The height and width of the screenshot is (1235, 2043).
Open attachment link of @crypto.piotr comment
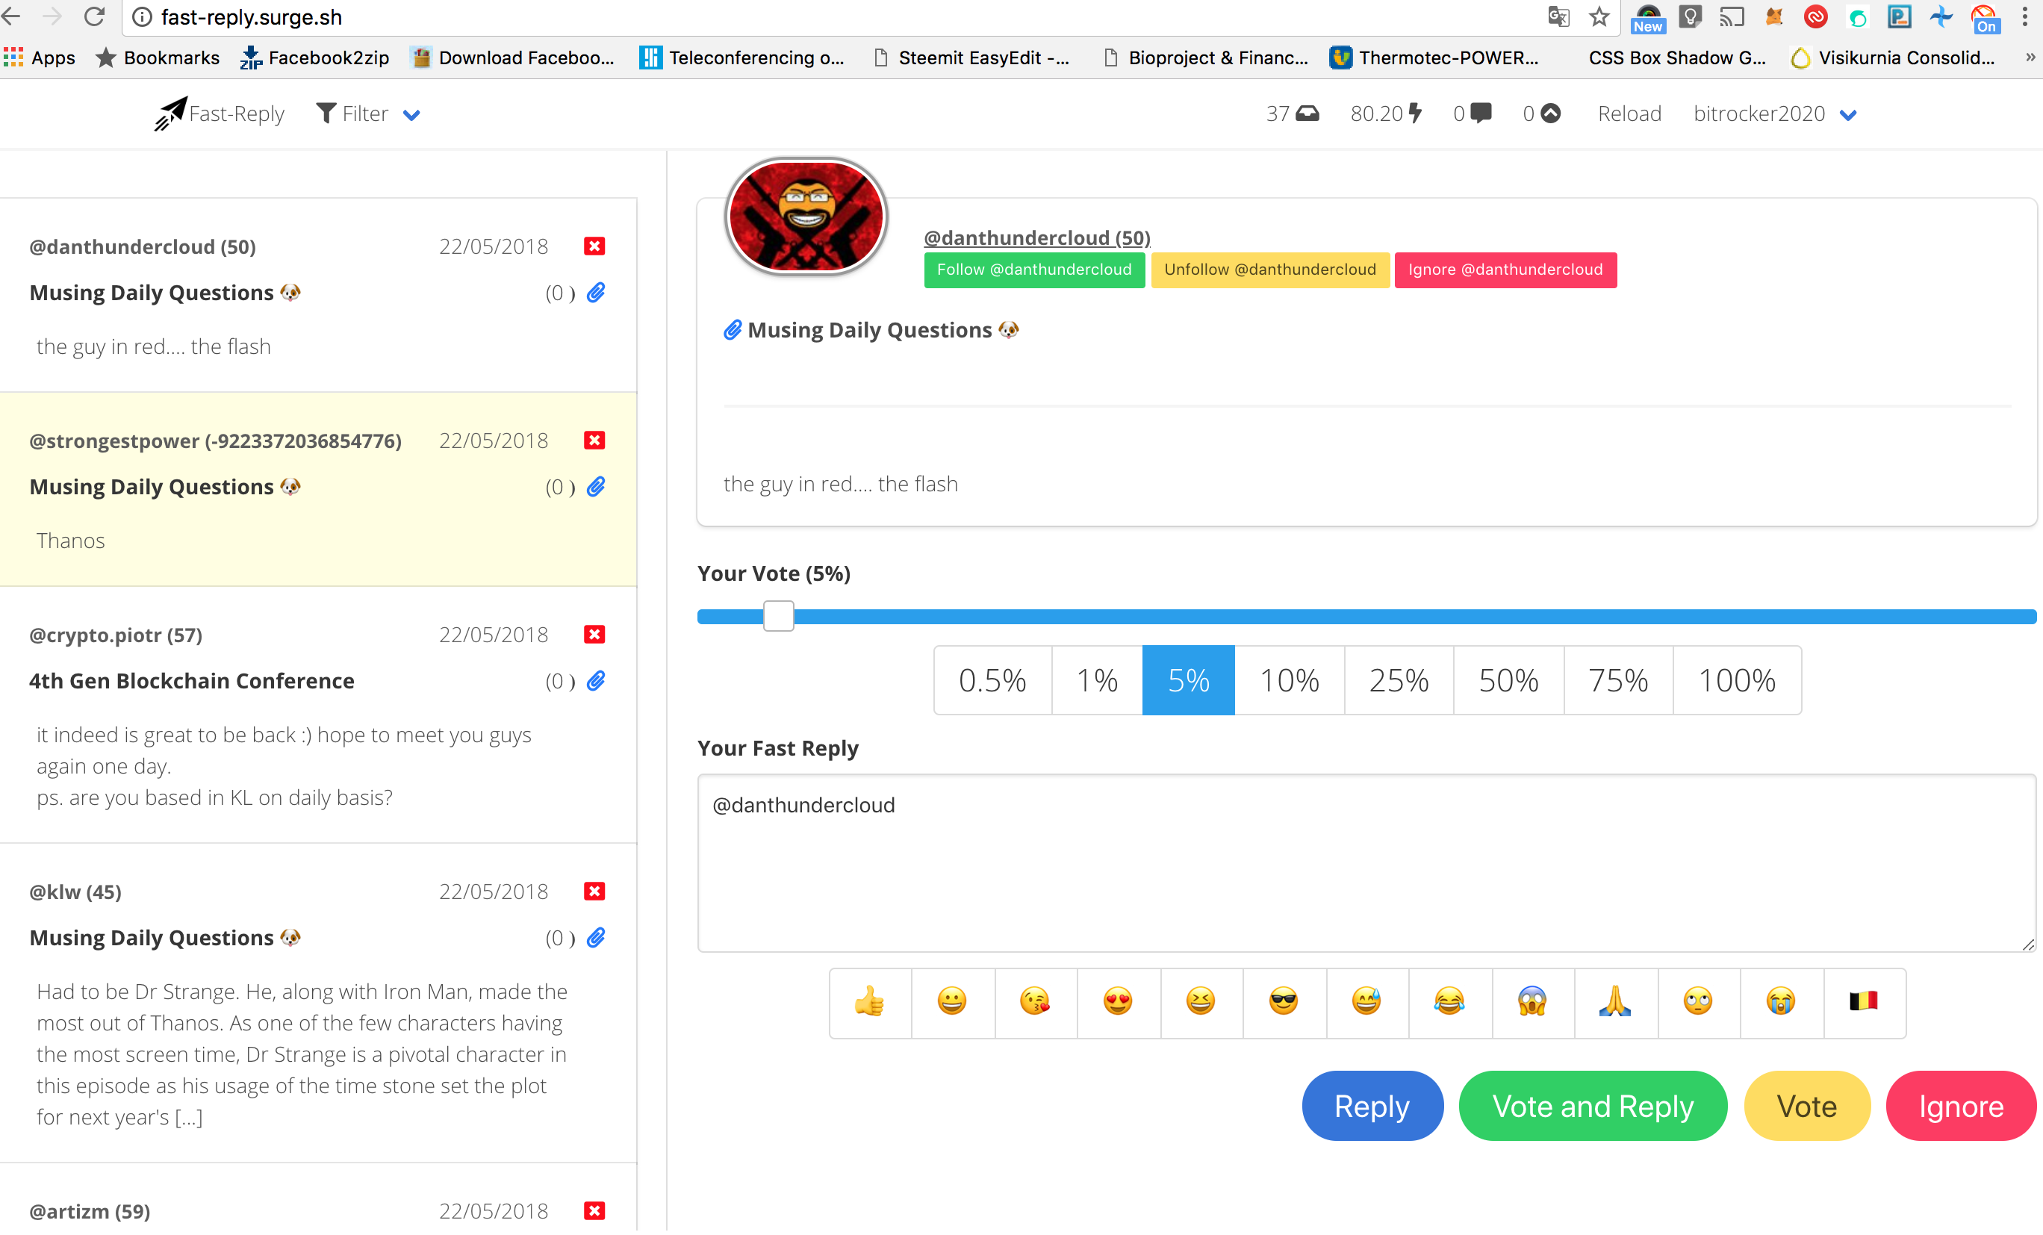coord(595,680)
